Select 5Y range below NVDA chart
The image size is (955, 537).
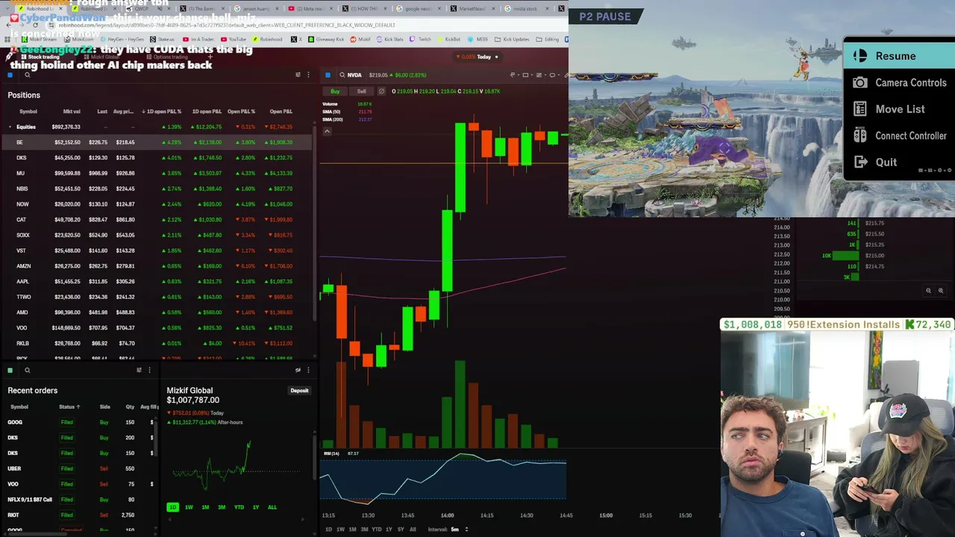pyautogui.click(x=401, y=530)
